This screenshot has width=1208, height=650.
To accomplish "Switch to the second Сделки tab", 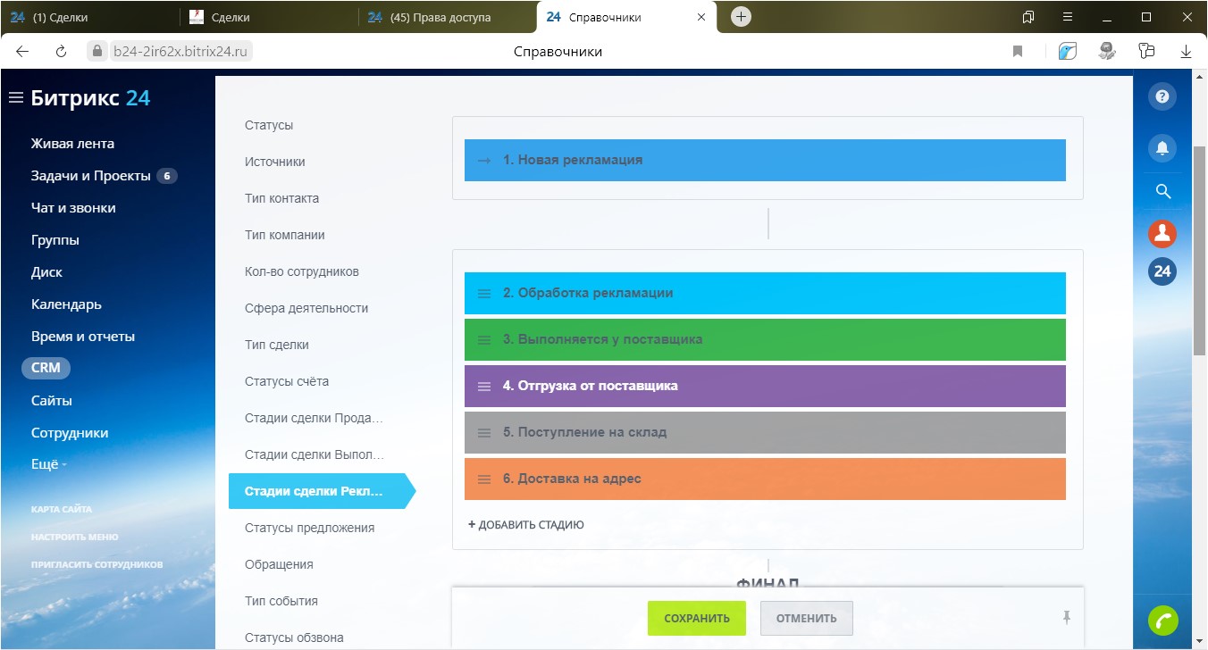I will click(x=268, y=17).
